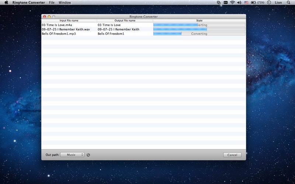The height and width of the screenshot is (184, 295).
Task: Click the keyboard viewer icon in menu bar
Action: point(225,3)
